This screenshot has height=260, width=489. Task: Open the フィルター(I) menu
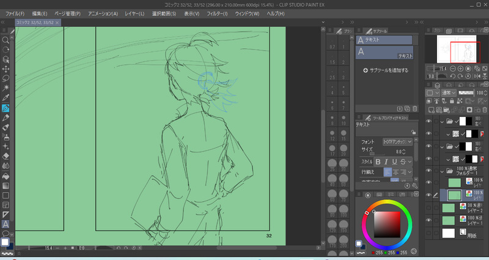[x=217, y=13]
